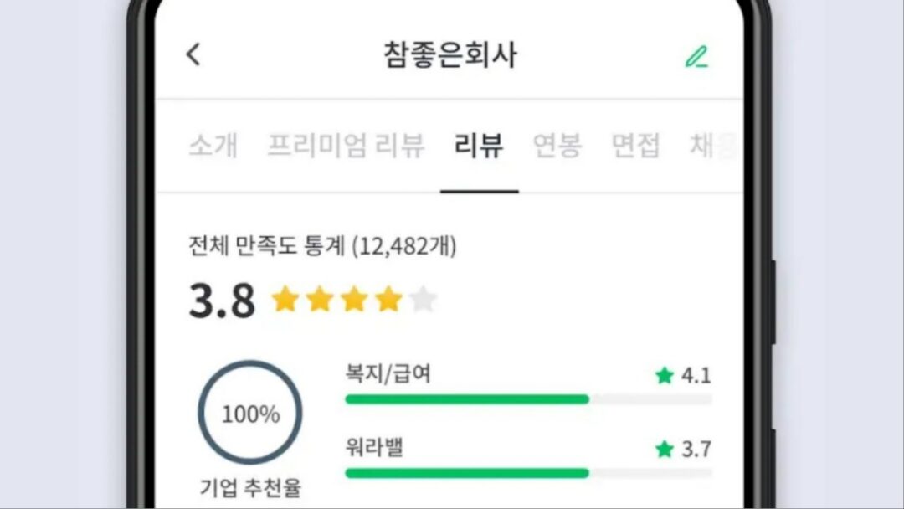Screen dimensions: 904x509
Task: Tap the green pencil write-review icon
Action: [696, 57]
